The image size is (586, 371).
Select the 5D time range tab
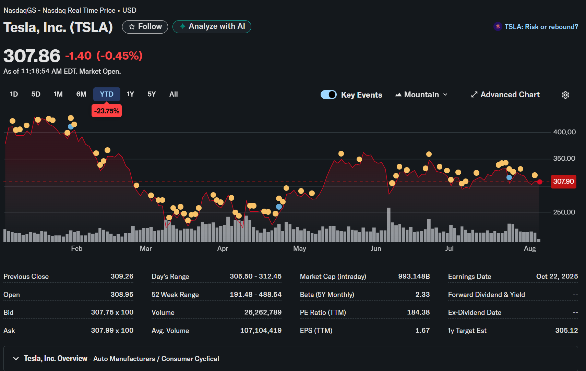[36, 94]
